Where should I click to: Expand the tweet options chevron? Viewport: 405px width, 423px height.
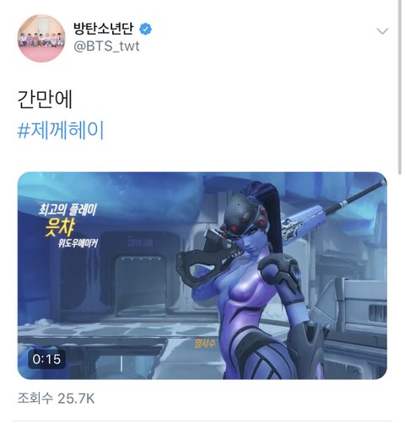[x=382, y=30]
